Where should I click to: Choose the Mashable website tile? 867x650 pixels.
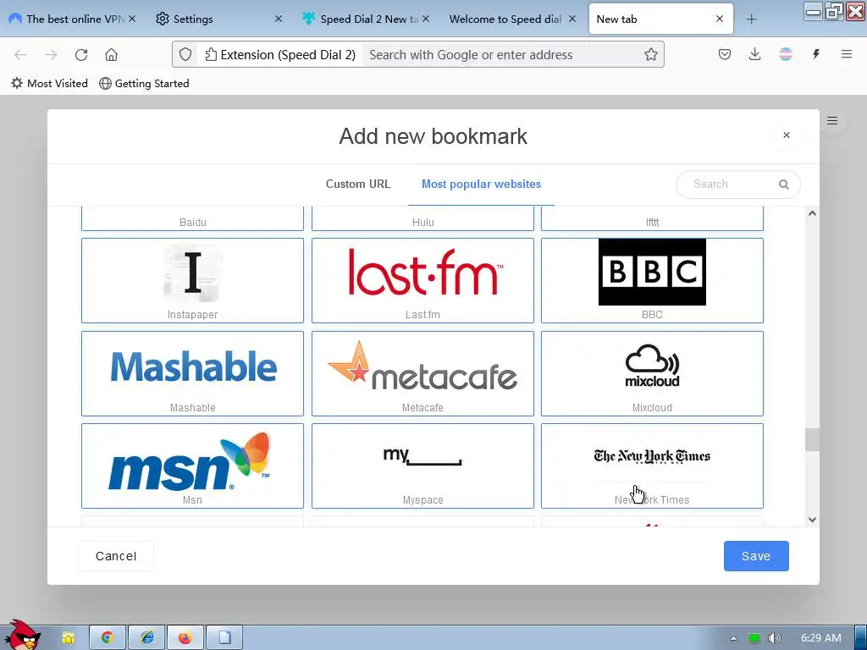click(x=192, y=373)
